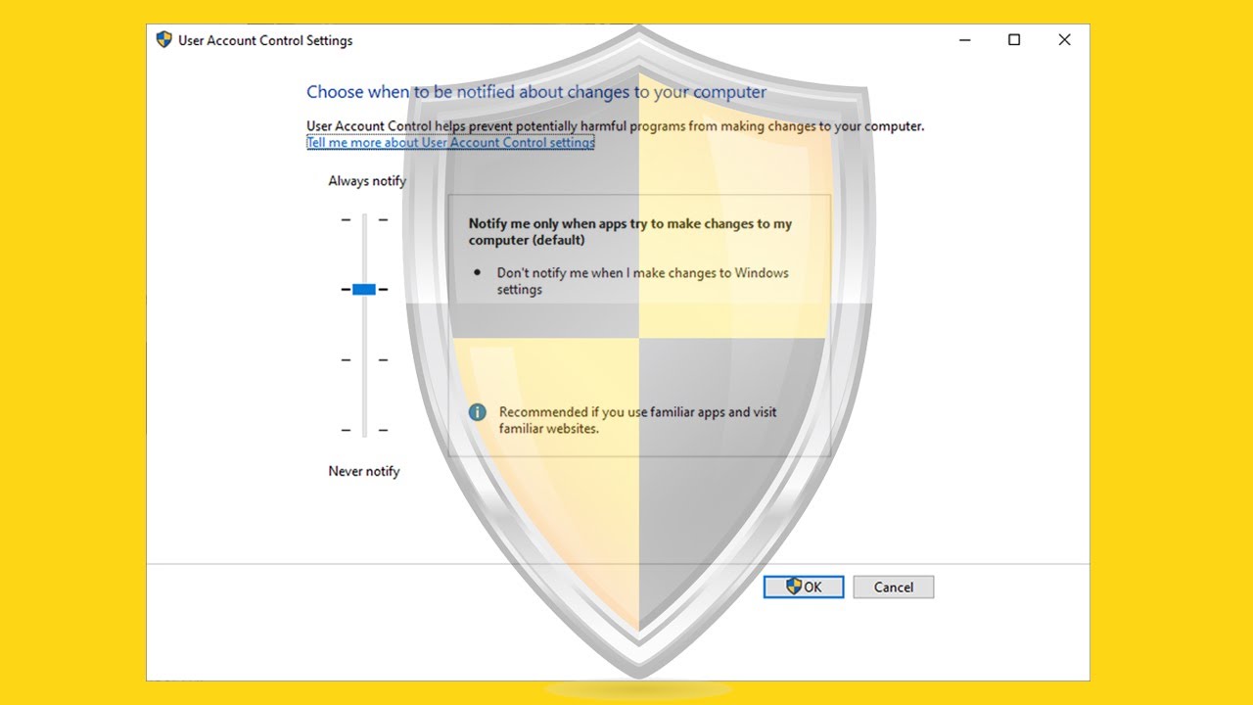Click the Cancel button

click(x=893, y=587)
